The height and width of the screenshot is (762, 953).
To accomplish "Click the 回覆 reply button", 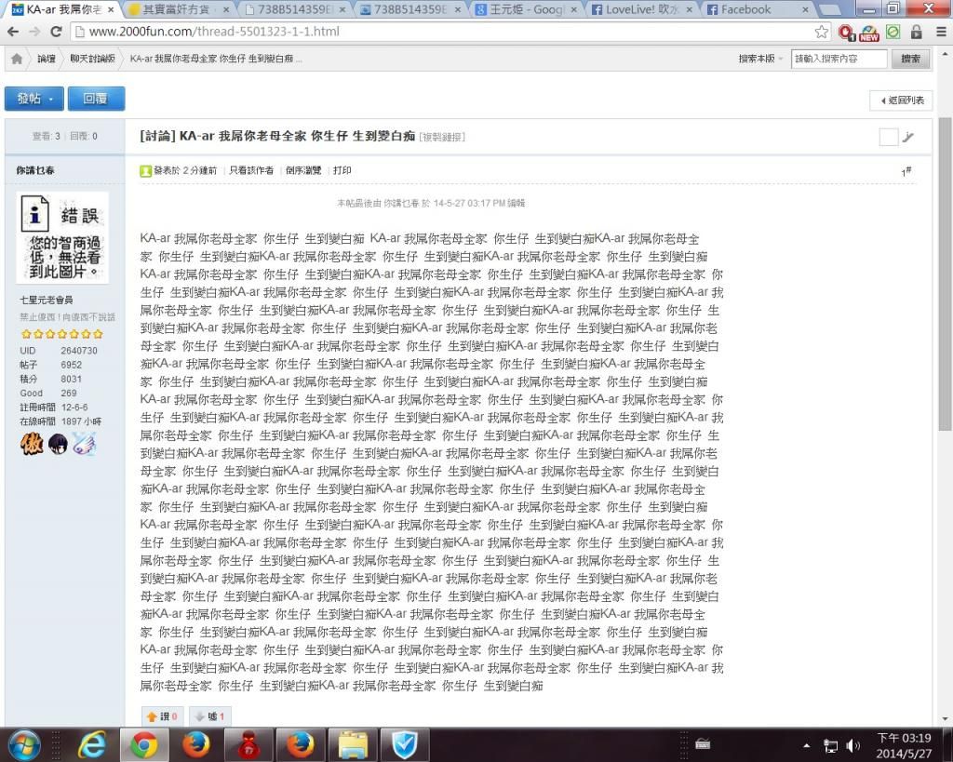I will [x=96, y=99].
